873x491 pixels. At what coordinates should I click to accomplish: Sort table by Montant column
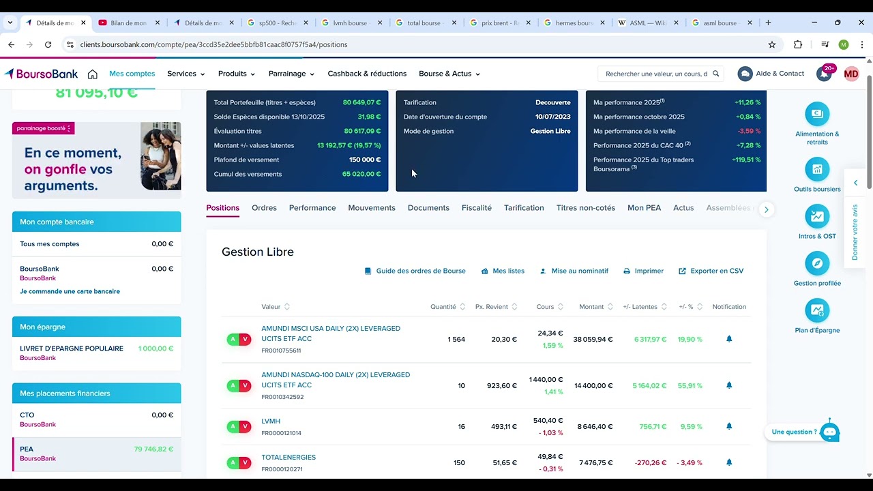[596, 307]
